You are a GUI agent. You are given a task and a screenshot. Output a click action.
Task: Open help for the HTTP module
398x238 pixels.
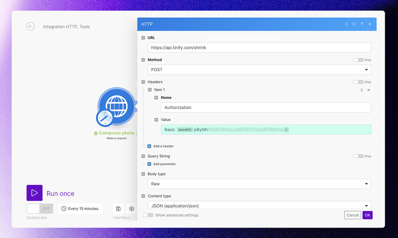pos(361,24)
